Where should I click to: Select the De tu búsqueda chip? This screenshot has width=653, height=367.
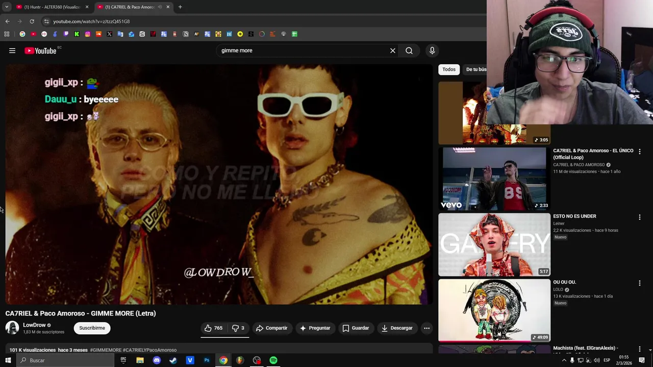click(x=475, y=69)
